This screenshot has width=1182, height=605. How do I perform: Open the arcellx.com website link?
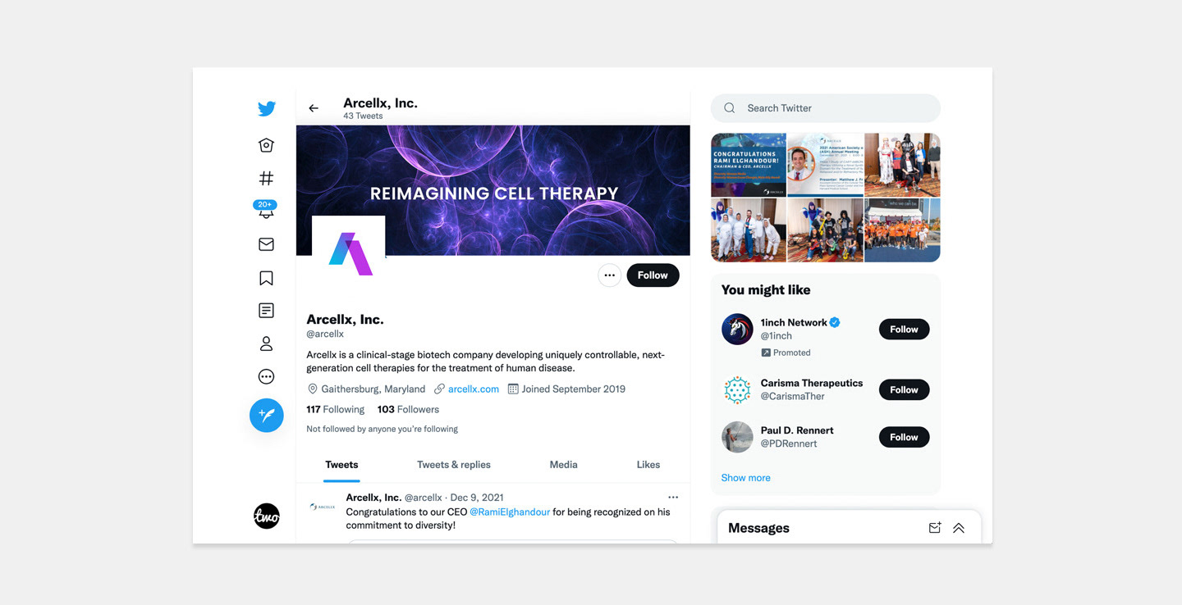pyautogui.click(x=474, y=389)
